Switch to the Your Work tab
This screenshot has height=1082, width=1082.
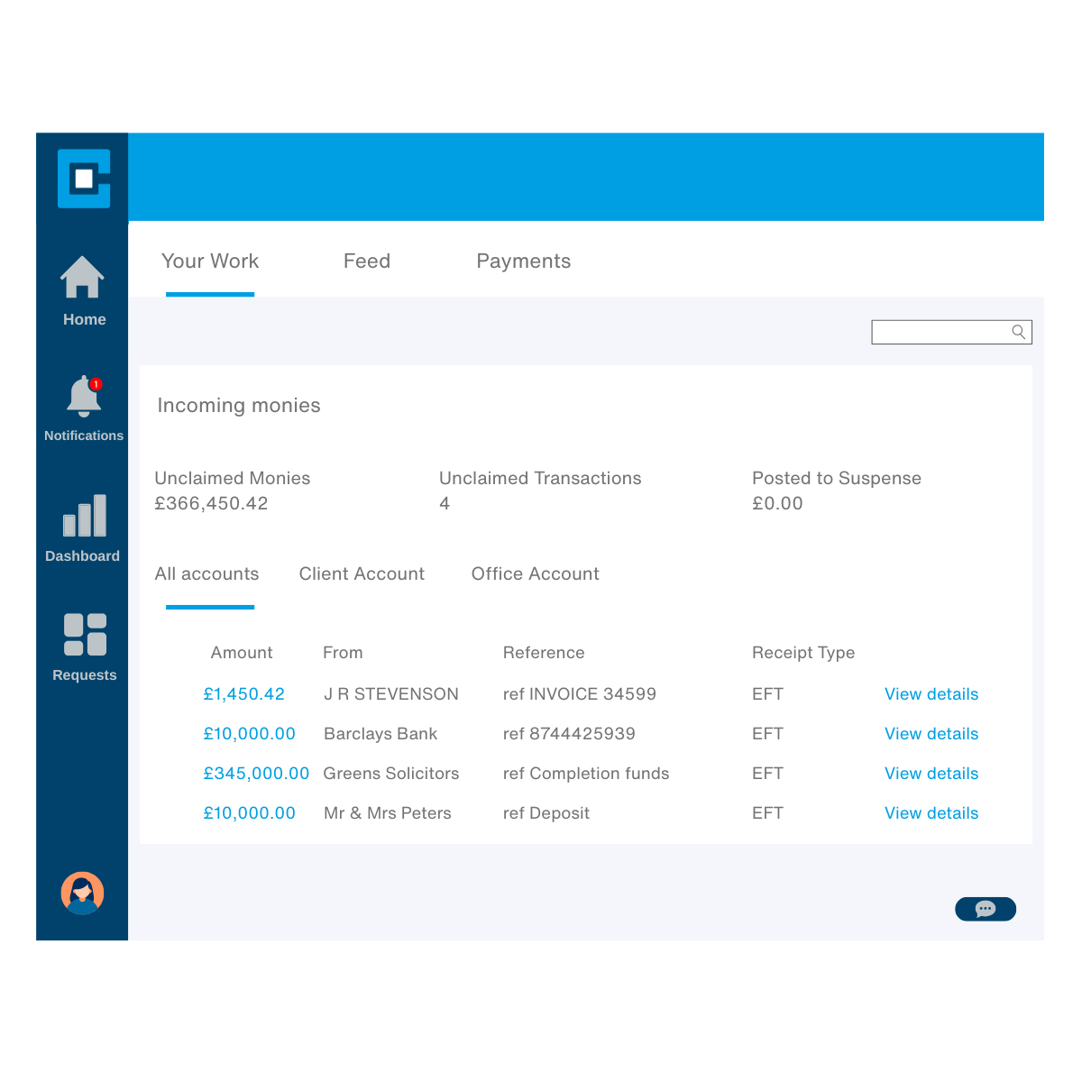tap(210, 261)
